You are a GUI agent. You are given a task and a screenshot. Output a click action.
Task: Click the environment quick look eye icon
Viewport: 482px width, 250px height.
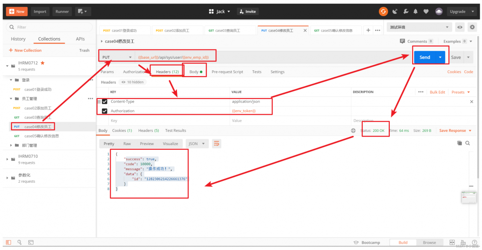460,27
